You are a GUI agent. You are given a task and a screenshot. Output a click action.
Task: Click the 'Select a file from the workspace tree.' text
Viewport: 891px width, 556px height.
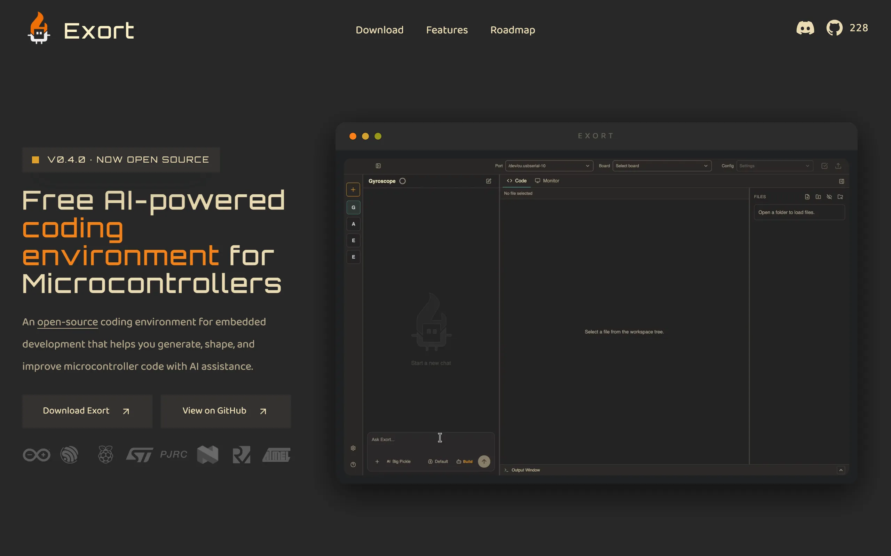pos(624,332)
